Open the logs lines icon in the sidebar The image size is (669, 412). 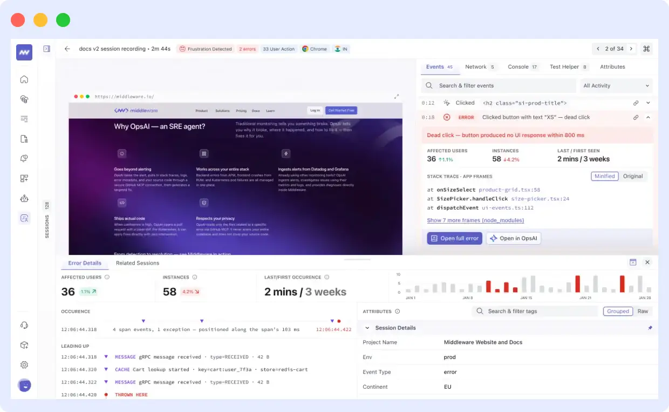24,119
